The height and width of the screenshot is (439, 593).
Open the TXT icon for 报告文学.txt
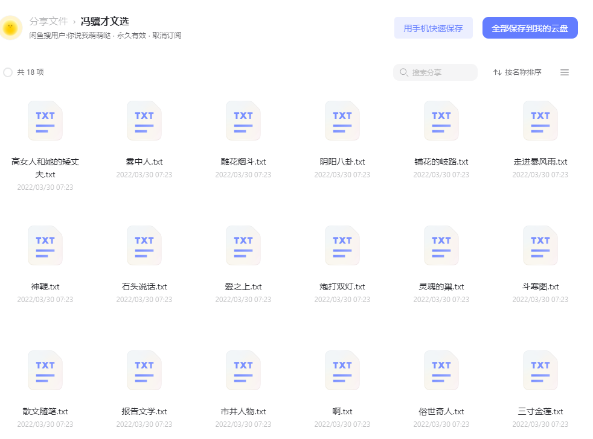tap(144, 370)
